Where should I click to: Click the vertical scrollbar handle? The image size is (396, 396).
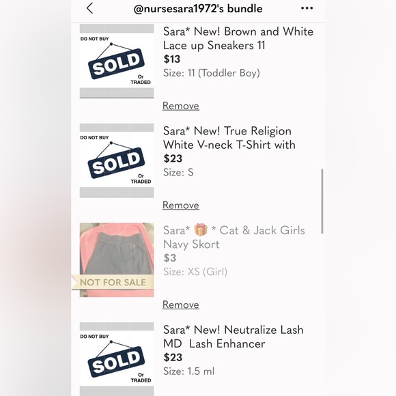(322, 201)
